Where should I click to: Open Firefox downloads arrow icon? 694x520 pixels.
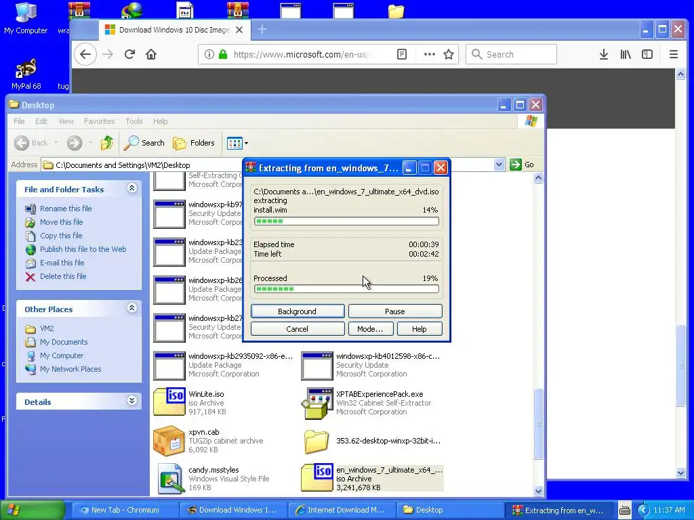pos(603,54)
